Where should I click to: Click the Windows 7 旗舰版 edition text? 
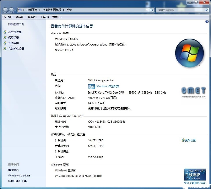coord(67,39)
